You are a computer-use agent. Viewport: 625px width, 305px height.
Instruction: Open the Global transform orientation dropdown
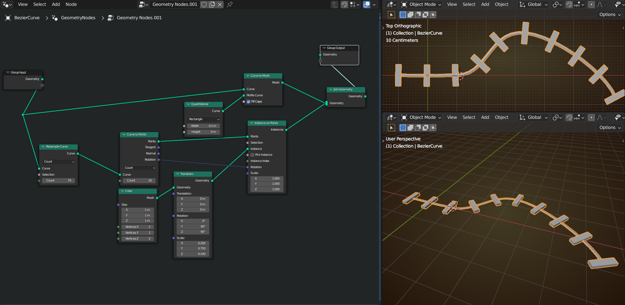pos(534,4)
